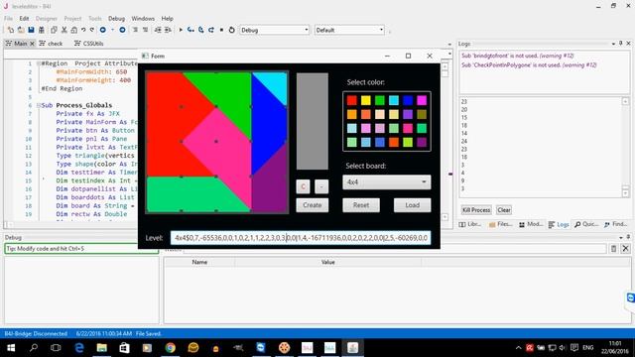
Task: Click the Clear logs button
Action: tap(504, 210)
